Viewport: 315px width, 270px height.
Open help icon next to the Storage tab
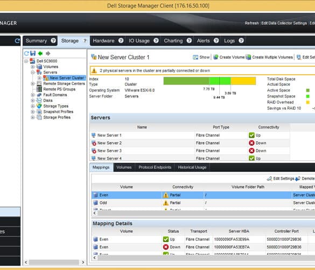coord(85,41)
